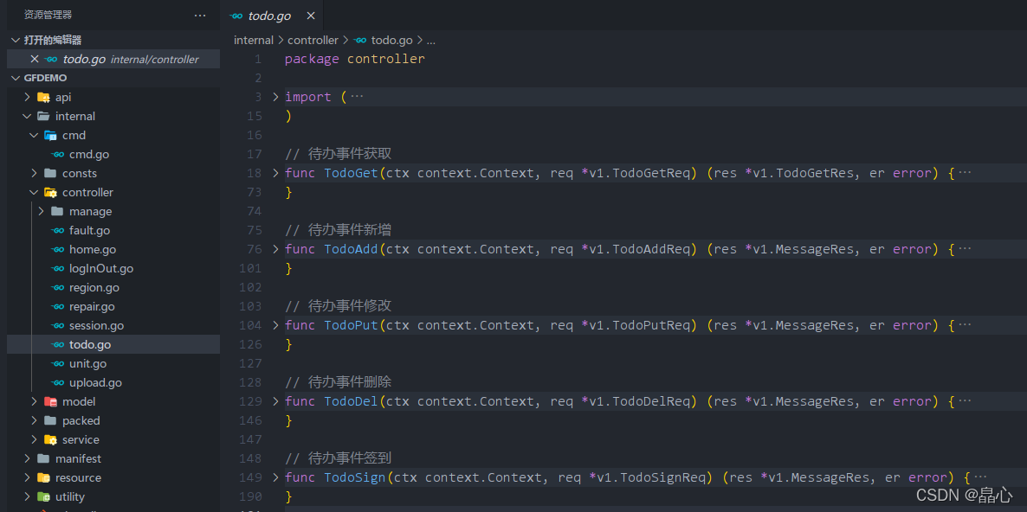The height and width of the screenshot is (512, 1027).
Task: Click the Go icon beside repair.go
Action: click(58, 306)
